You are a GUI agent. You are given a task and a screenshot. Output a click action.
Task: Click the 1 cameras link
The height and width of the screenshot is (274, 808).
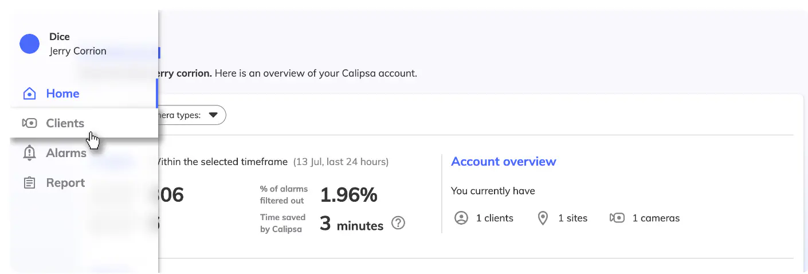coord(656,218)
